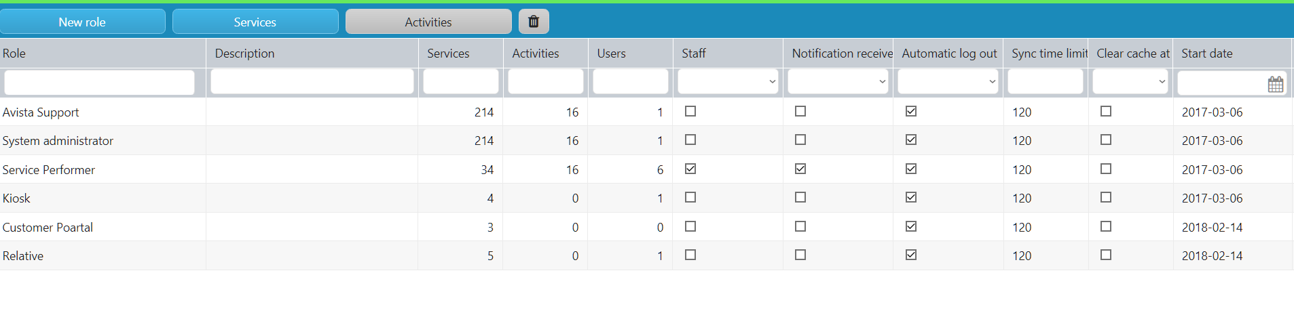Screen dimensions: 1294x317
Task: Click Services value 5 for Relative
Action: tap(490, 256)
